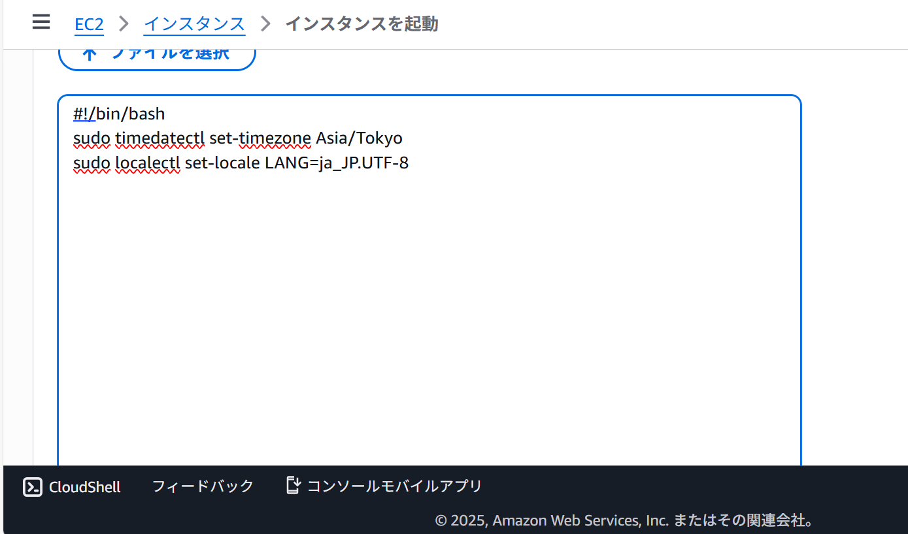Click the sudo keyword on the second line
This screenshot has width=908, height=534.
coord(92,138)
